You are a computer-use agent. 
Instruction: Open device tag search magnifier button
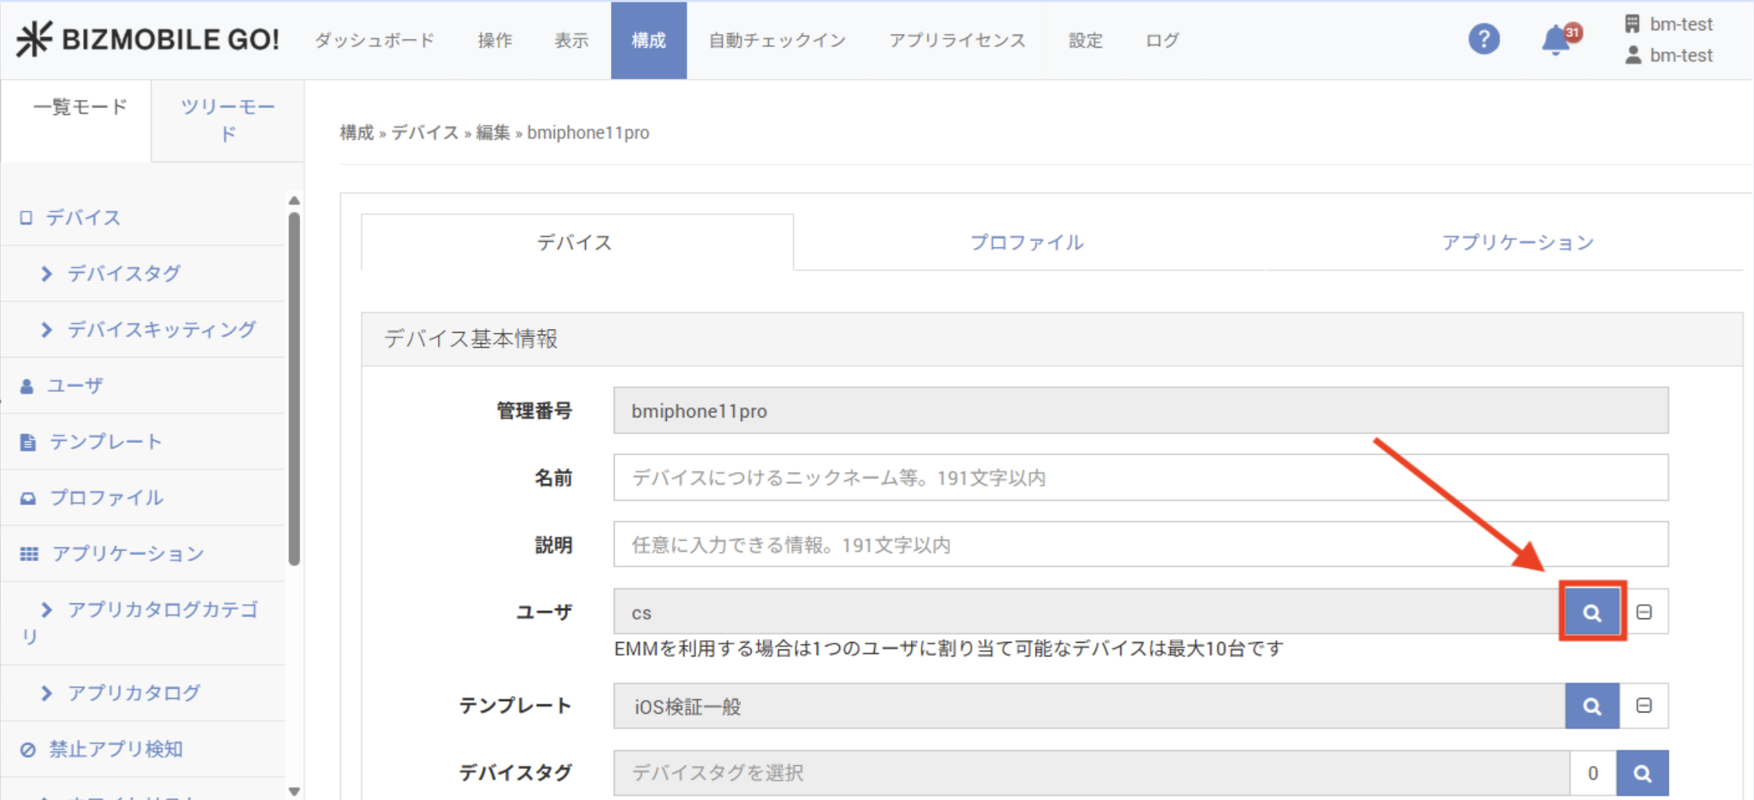[1642, 773]
